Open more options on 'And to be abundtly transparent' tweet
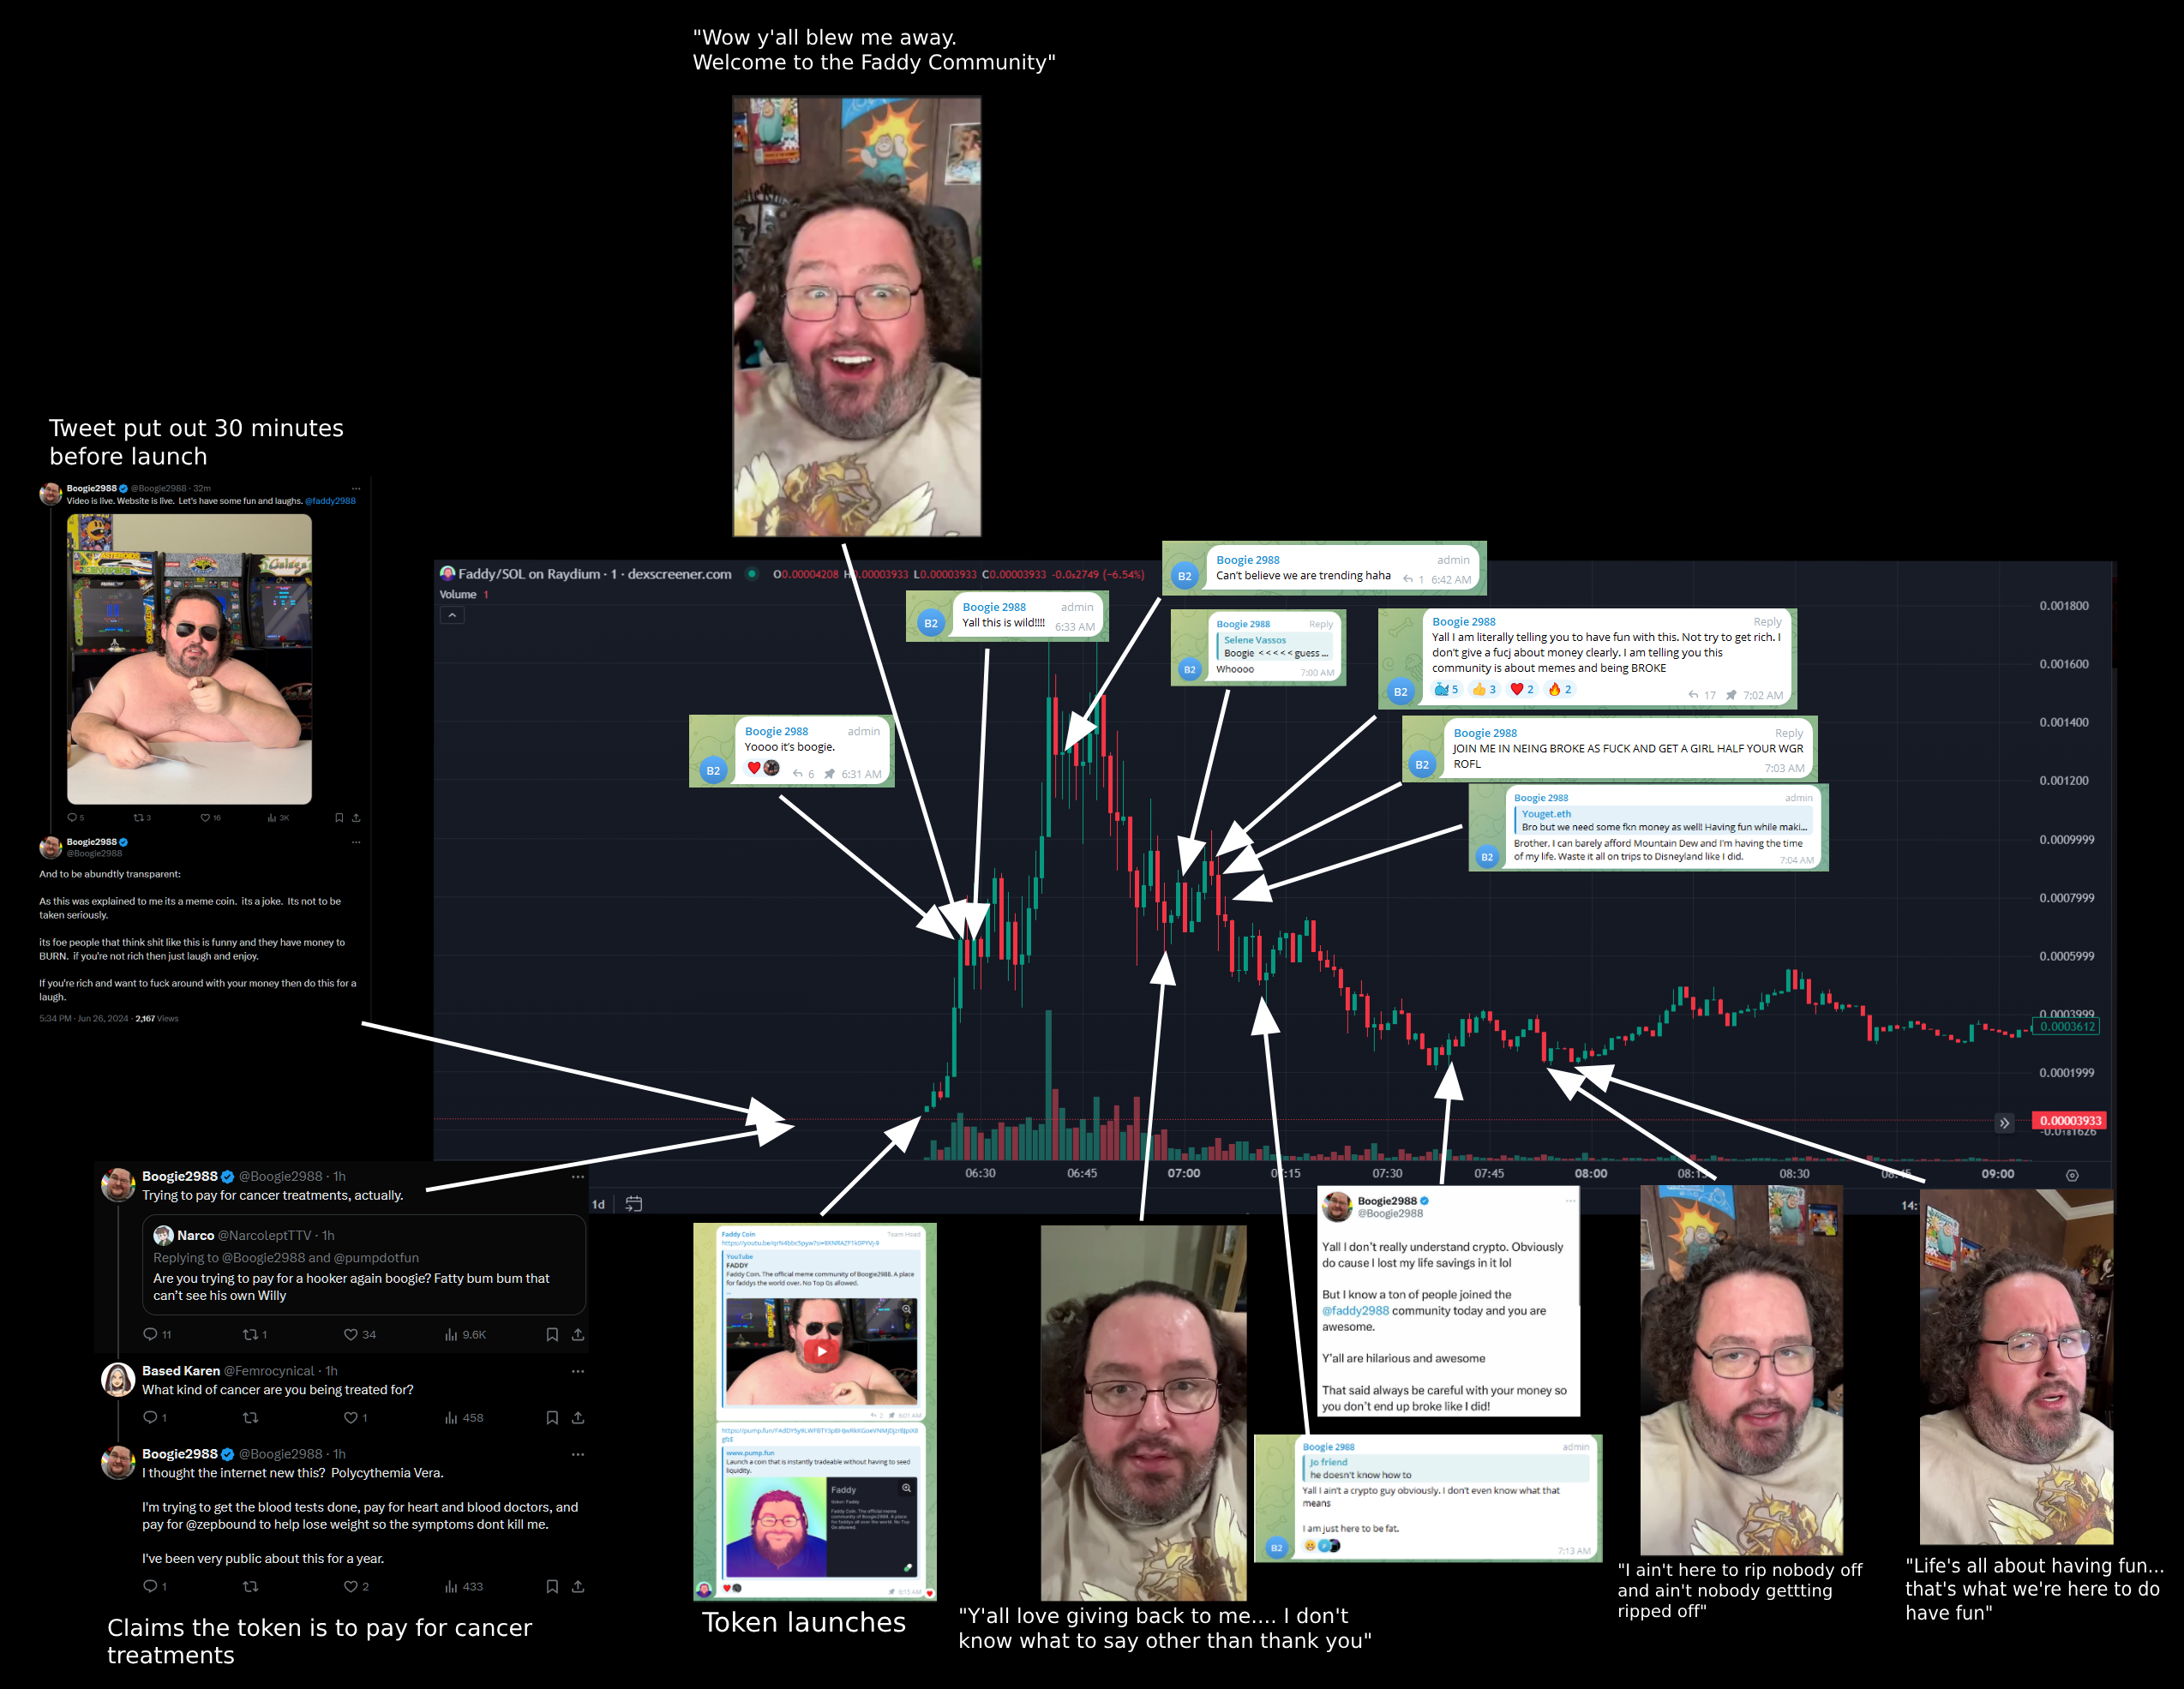The width and height of the screenshot is (2184, 1689). (356, 842)
